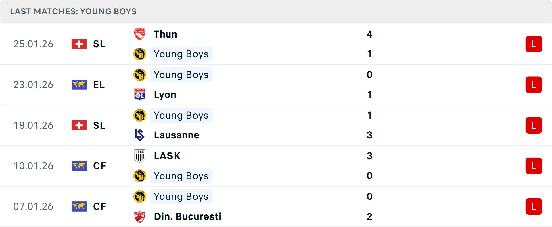Click loss badge for Lyon match

click(x=534, y=85)
